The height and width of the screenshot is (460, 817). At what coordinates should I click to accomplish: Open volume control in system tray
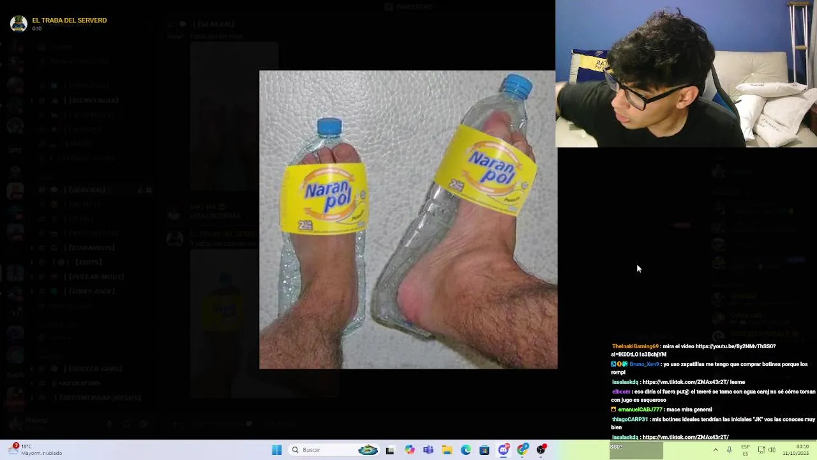point(772,450)
